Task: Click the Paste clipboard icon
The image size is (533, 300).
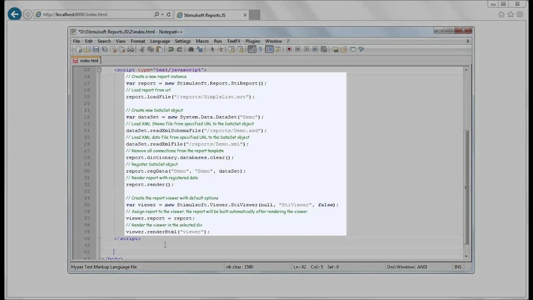Action: pos(159,49)
